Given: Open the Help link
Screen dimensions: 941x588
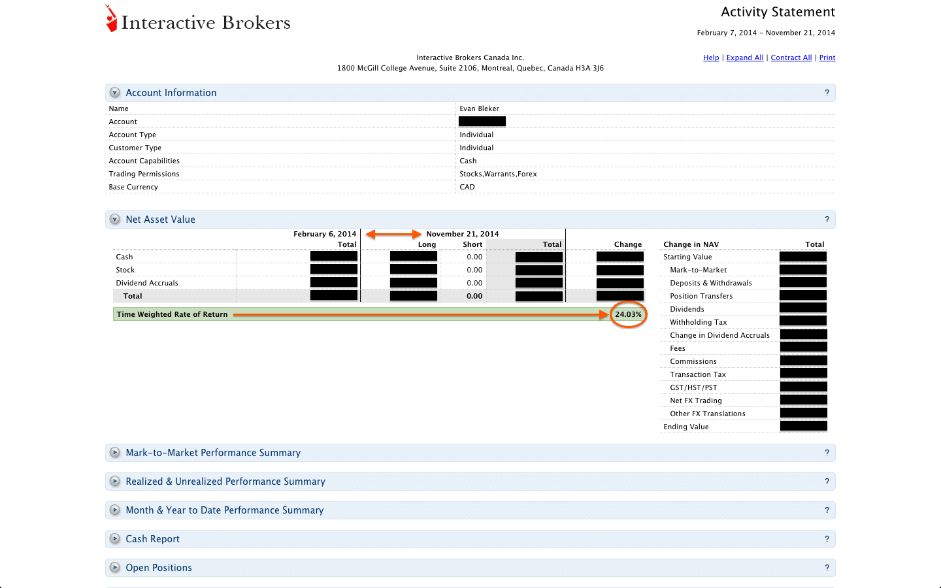Looking at the screenshot, I should pyautogui.click(x=711, y=57).
